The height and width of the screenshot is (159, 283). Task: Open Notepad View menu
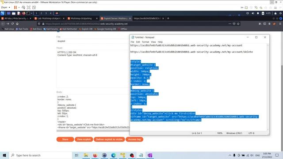(153, 42)
